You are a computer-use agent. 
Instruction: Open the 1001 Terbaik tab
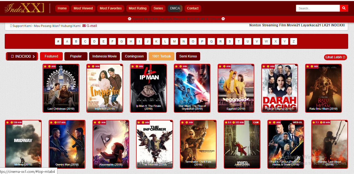coord(161,56)
